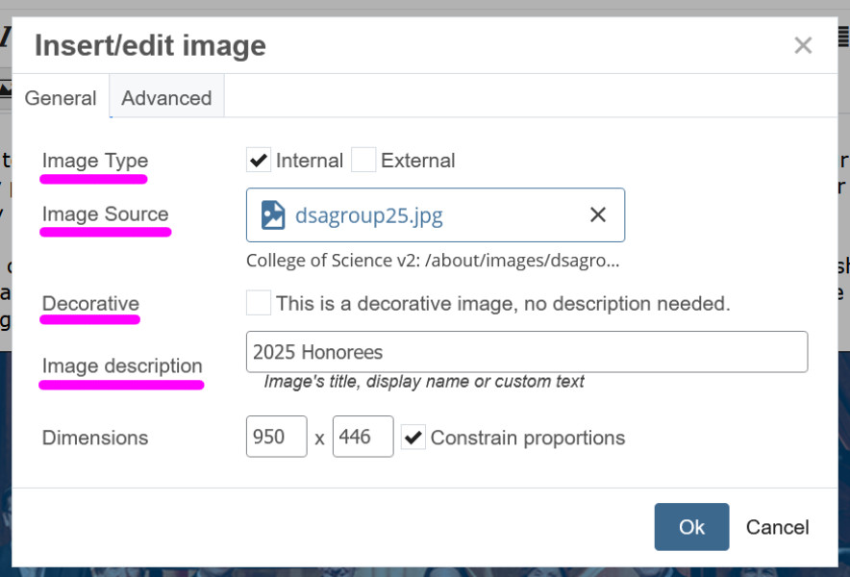850x577 pixels.
Task: Uncheck the Internal image type
Action: (x=257, y=160)
